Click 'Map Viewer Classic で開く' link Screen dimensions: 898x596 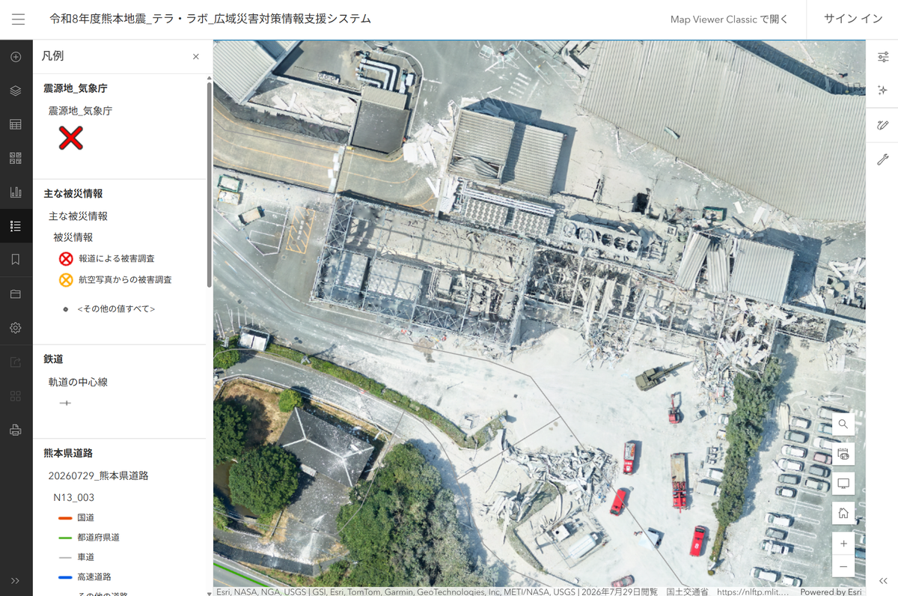[x=729, y=19]
